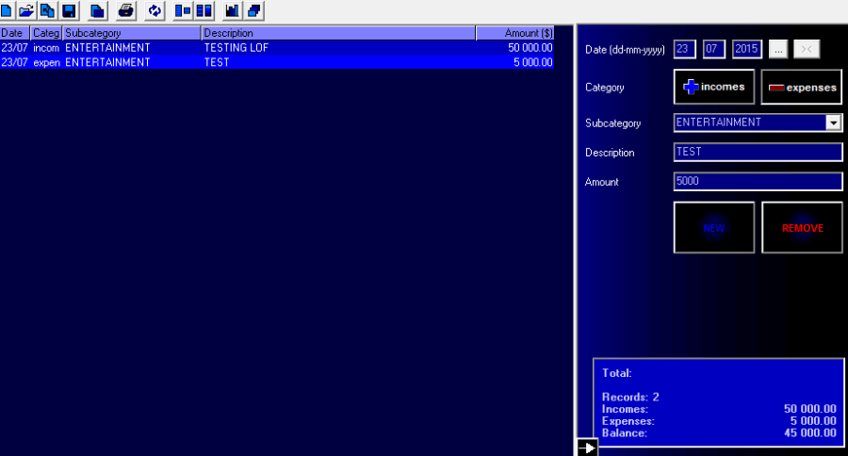
Task: Click the import/merge documents toolbar icon
Action: tap(48, 10)
